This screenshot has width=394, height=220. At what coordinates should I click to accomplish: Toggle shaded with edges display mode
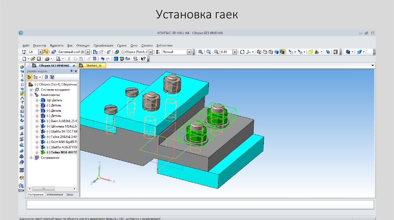coord(282,52)
